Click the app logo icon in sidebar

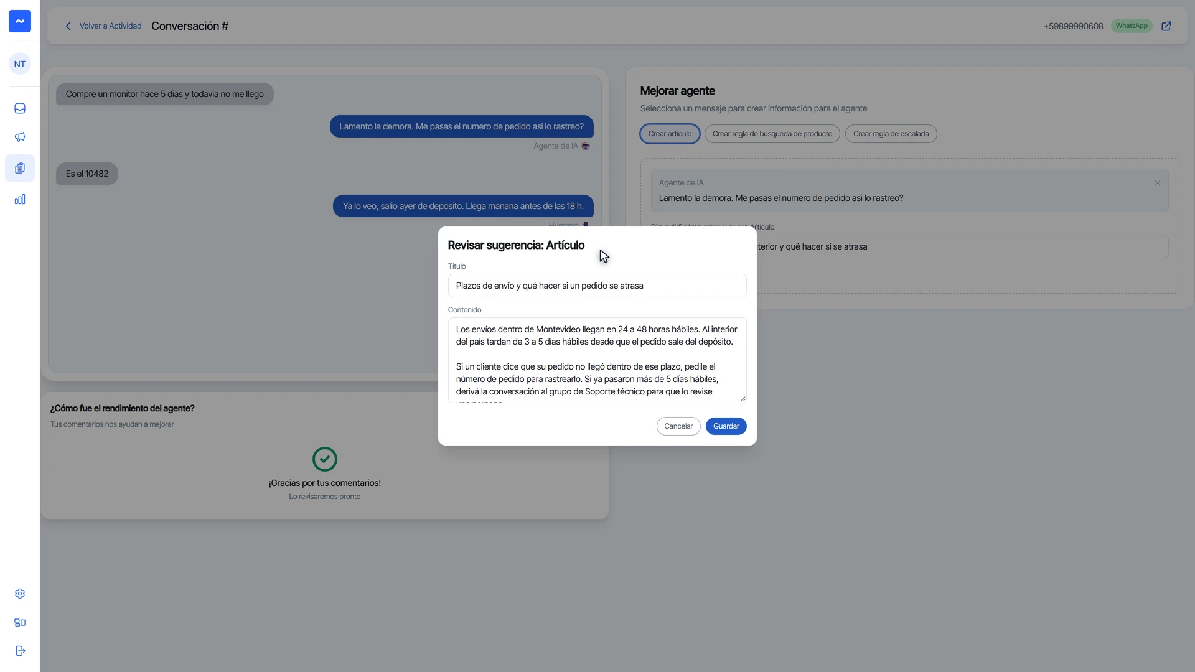pos(20,21)
